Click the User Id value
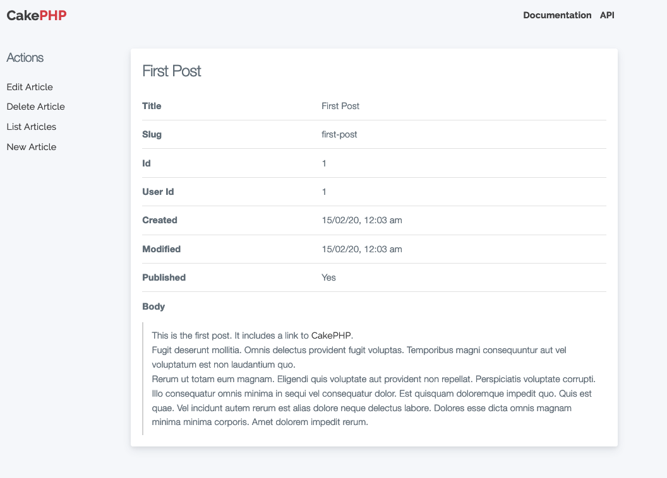Screen dimensions: 667x478 (x=324, y=191)
